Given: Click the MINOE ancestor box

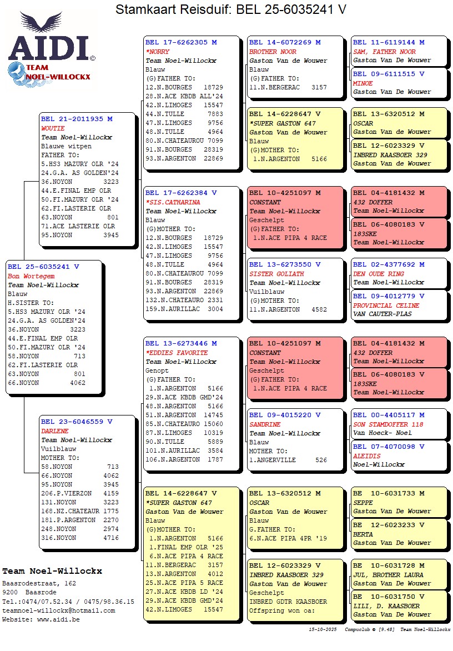Looking at the screenshot, I should click(398, 83).
